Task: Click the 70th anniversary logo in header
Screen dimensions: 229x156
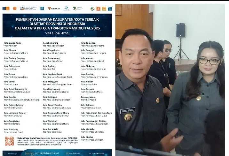Action: [77, 8]
